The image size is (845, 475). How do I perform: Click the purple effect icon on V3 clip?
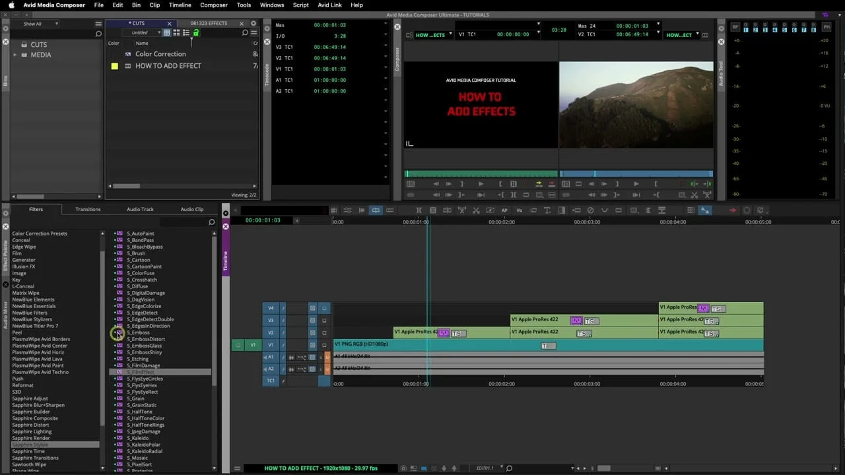(576, 321)
